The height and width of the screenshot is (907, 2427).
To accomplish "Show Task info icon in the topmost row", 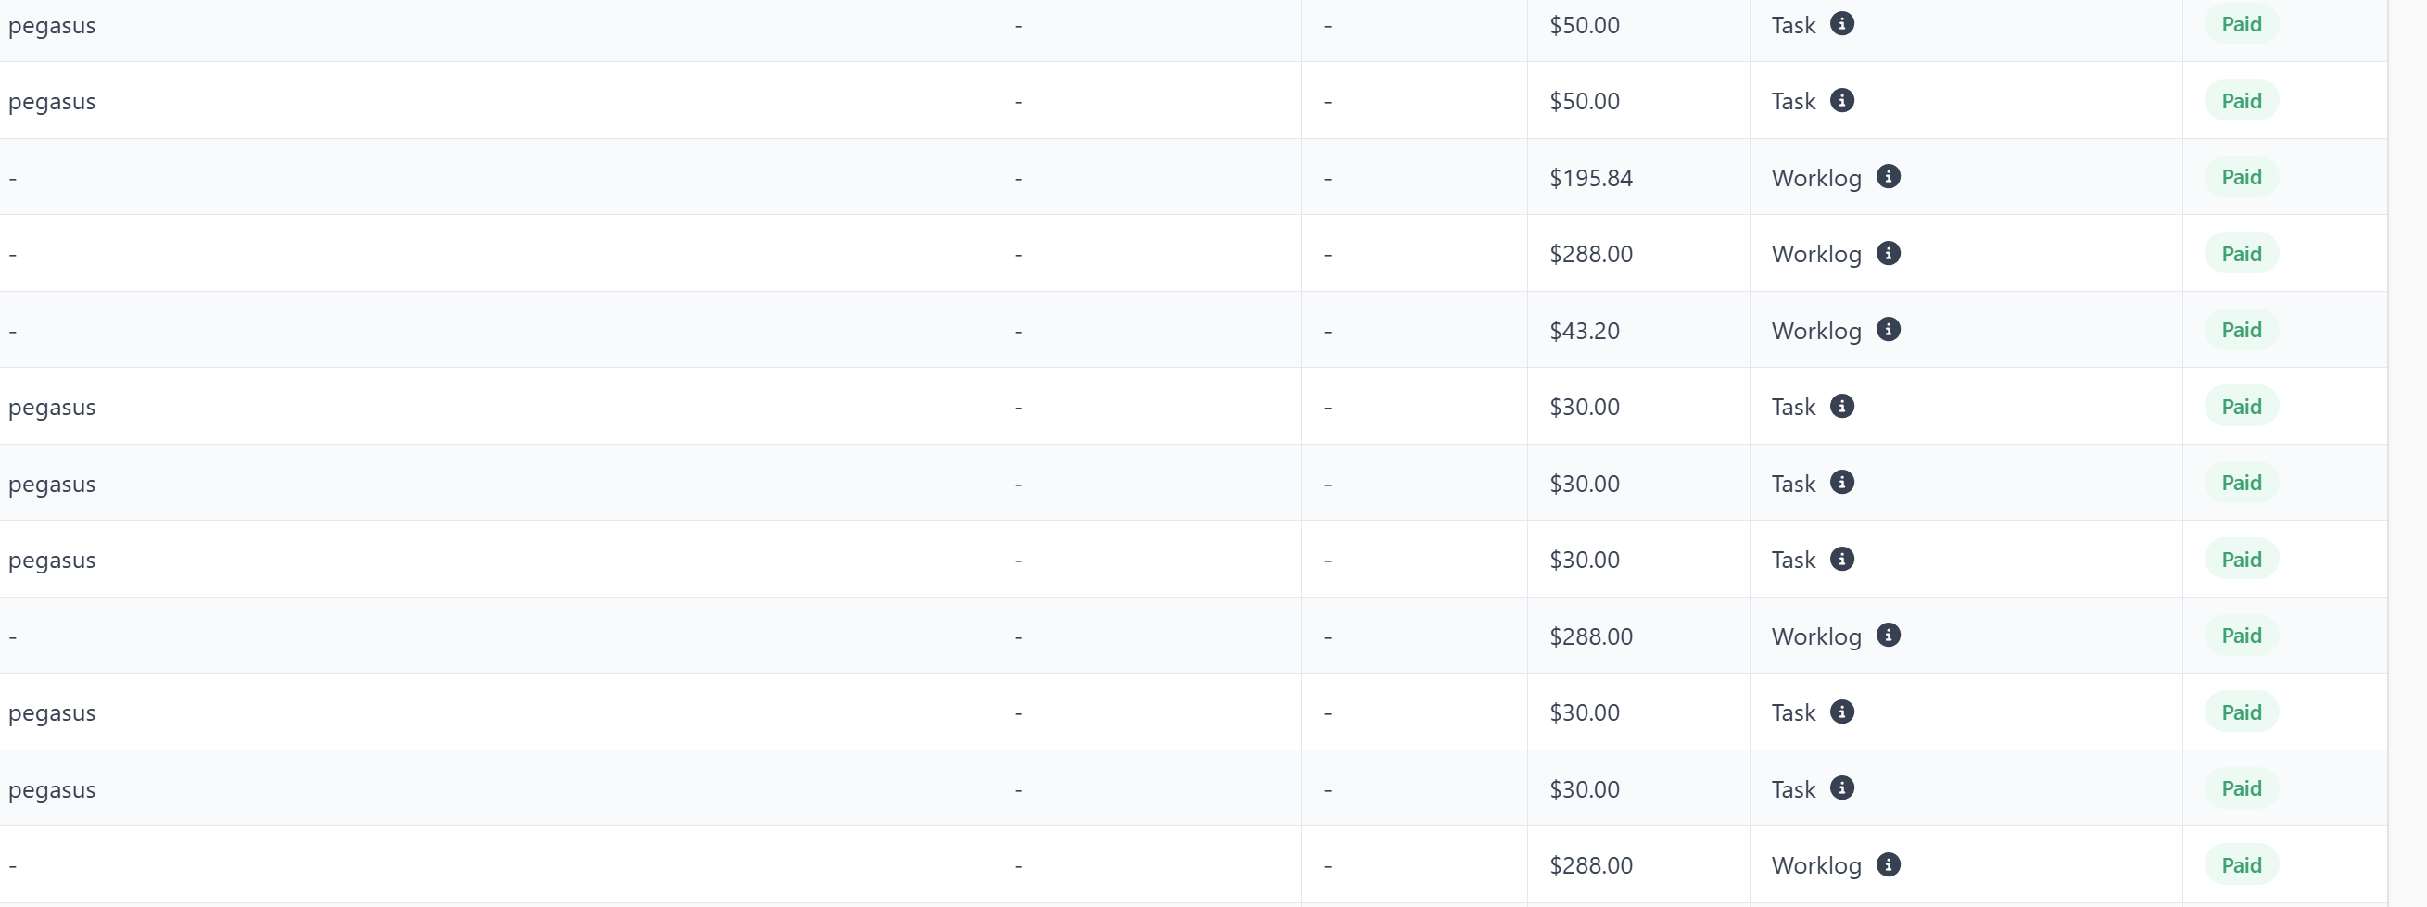I will (1842, 23).
